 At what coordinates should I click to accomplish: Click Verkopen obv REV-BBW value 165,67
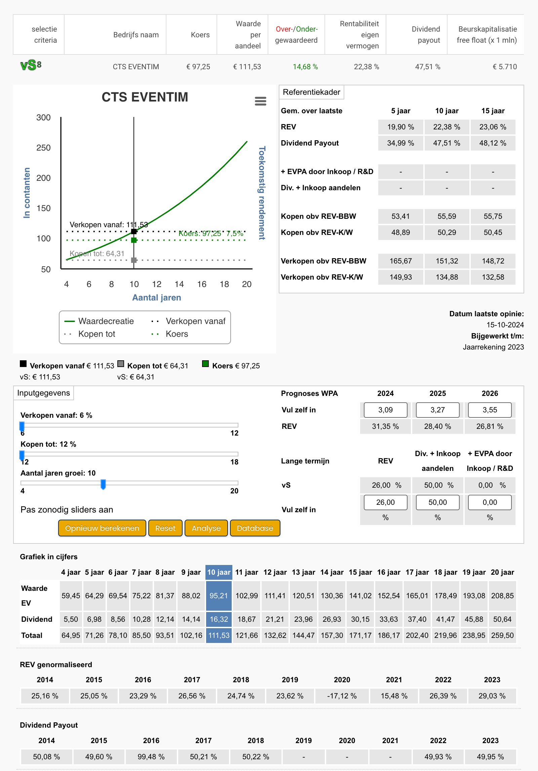(400, 261)
